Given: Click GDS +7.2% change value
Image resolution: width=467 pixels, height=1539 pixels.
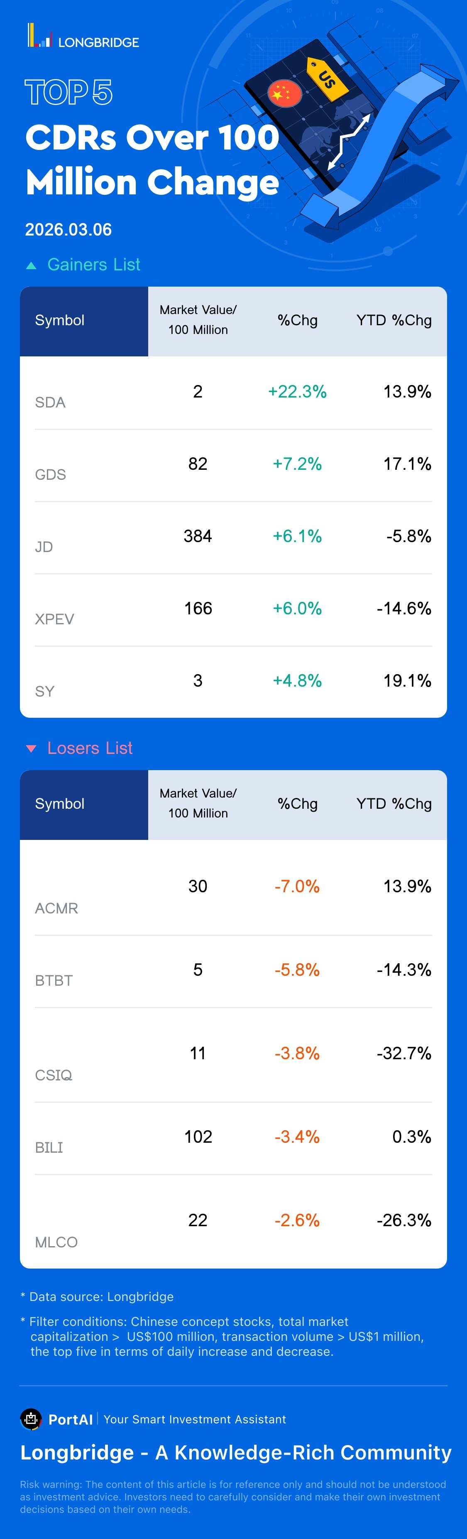Looking at the screenshot, I should (x=297, y=464).
